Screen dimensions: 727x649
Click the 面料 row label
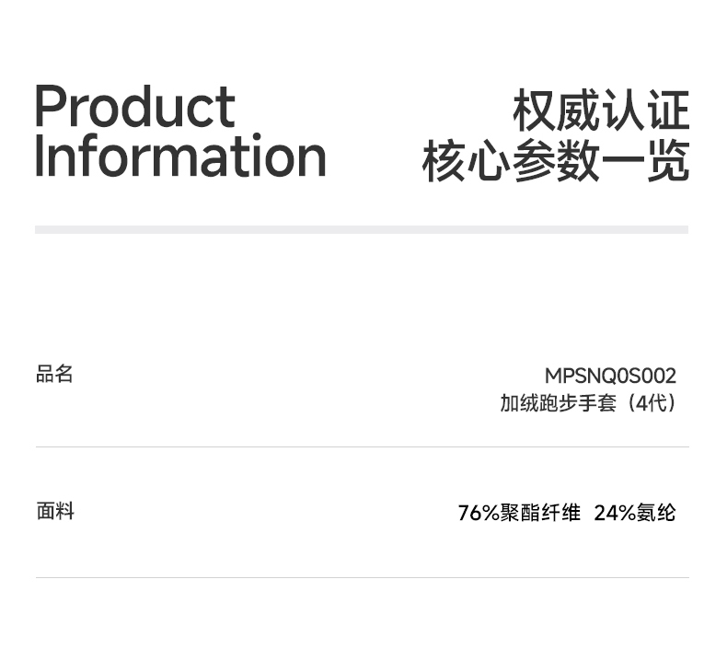54,511
